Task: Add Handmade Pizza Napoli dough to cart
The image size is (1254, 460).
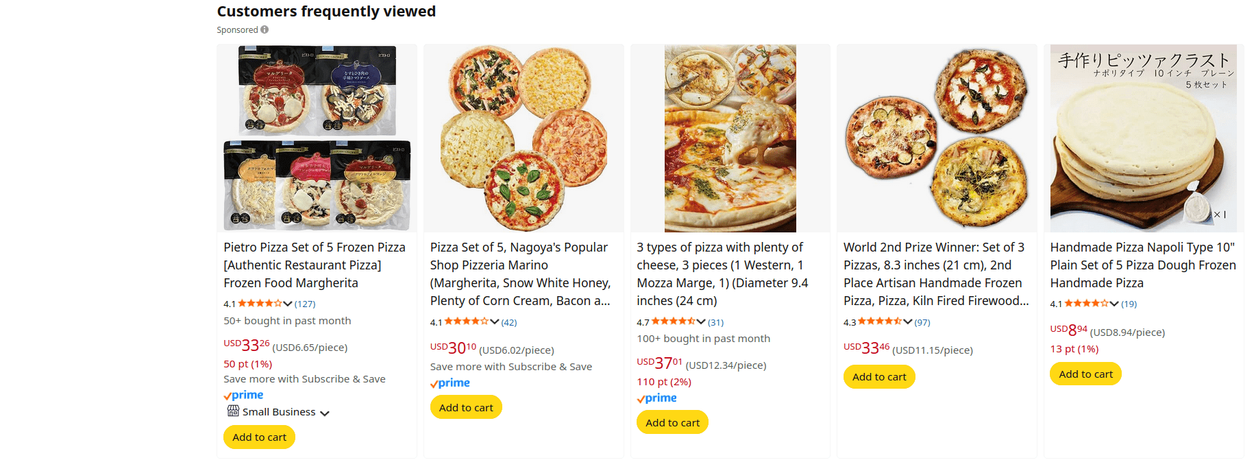Action: 1085,374
